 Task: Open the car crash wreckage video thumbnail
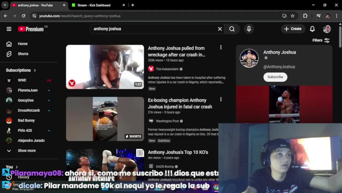click(x=105, y=67)
